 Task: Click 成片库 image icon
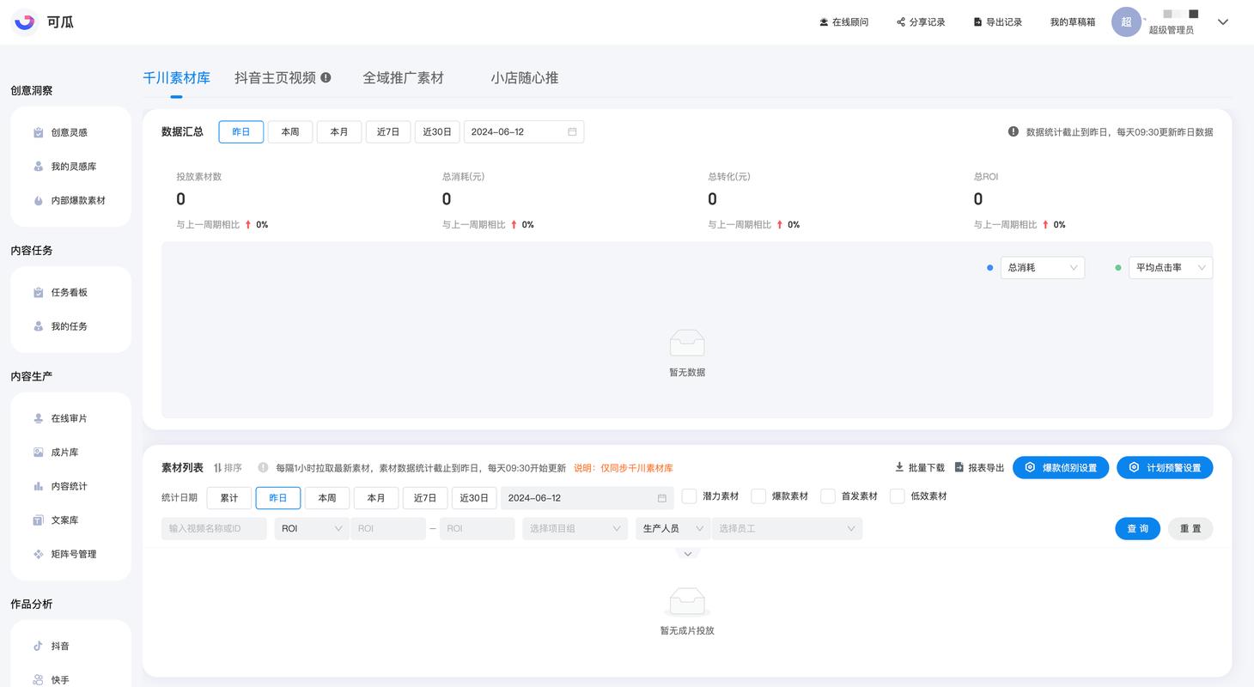click(x=39, y=452)
